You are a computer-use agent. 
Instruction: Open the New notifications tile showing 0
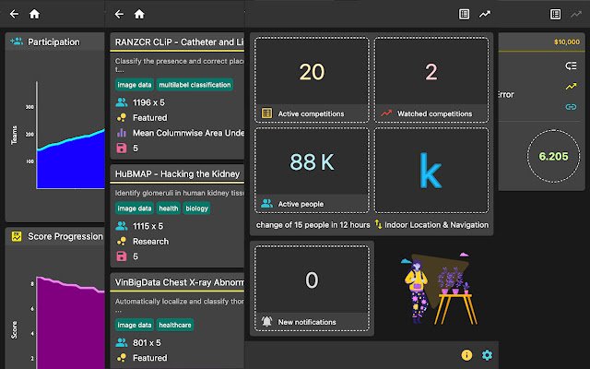point(312,289)
